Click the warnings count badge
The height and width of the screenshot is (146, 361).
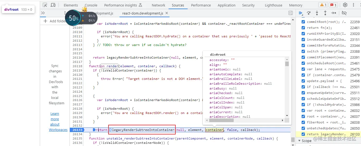pyautogui.click(x=323, y=5)
